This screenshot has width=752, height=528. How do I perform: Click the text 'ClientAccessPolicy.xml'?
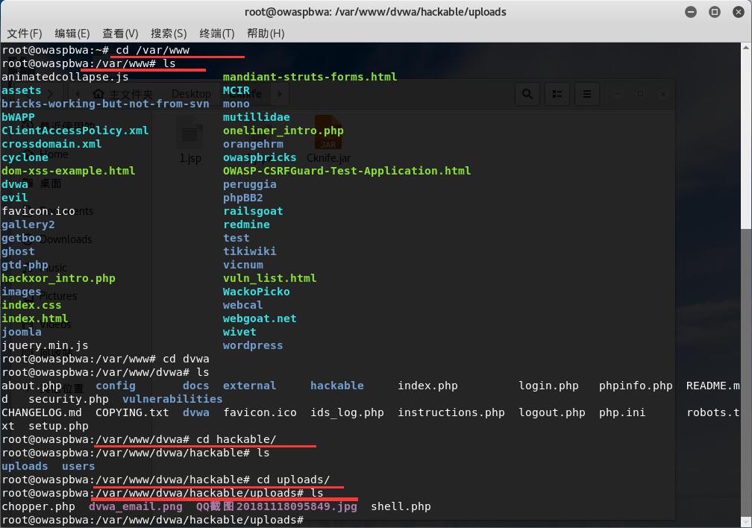(75, 131)
